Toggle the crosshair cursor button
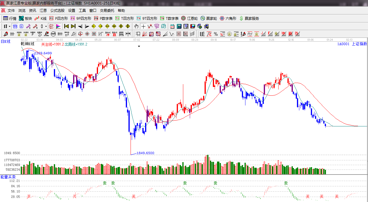 [x=143, y=26]
